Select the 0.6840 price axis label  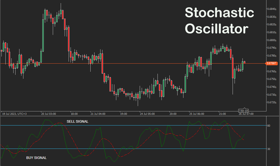272,9
